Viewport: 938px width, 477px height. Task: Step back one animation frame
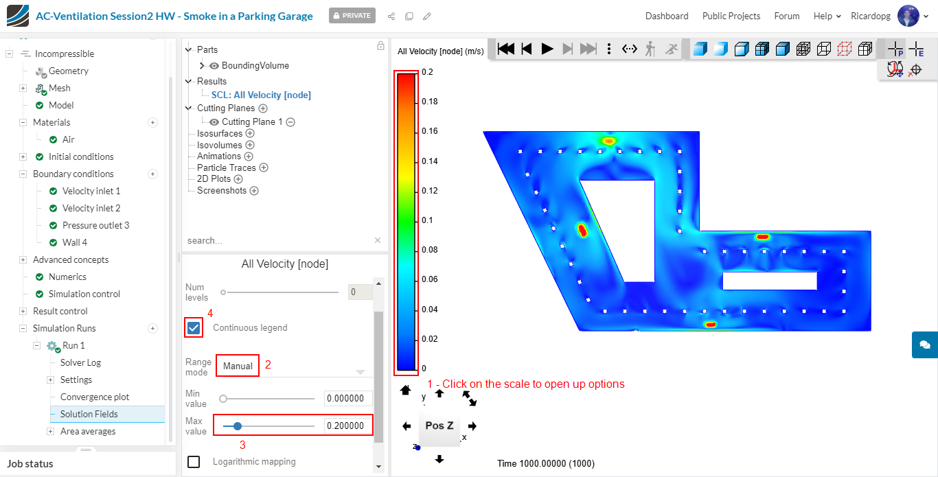click(527, 49)
